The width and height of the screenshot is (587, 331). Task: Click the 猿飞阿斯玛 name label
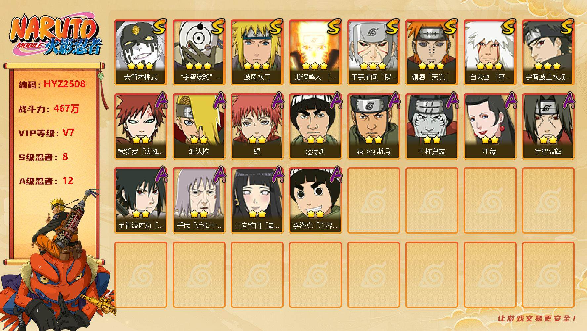(x=373, y=151)
